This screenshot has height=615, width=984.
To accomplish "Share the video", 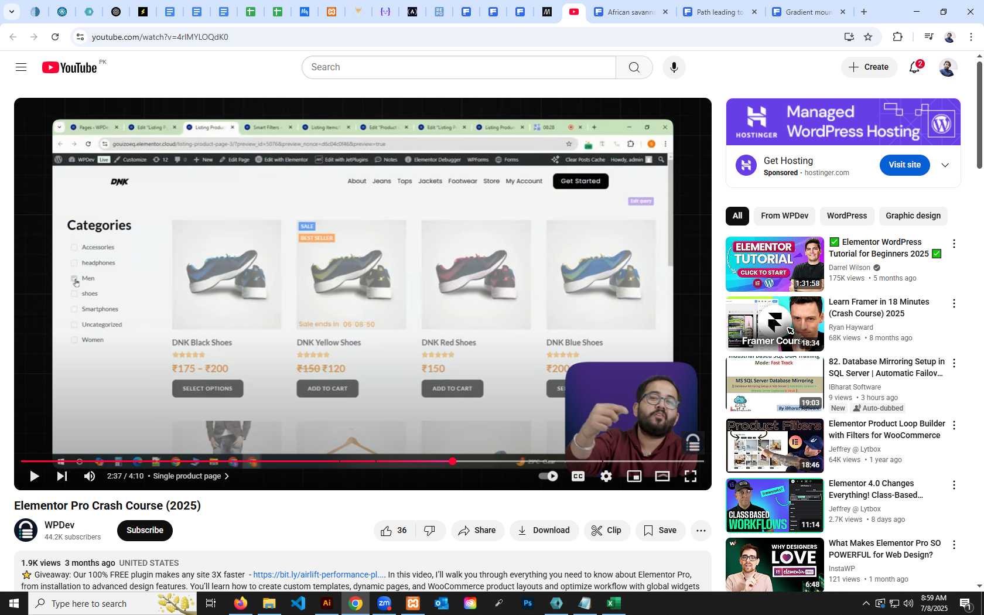I will click(477, 531).
